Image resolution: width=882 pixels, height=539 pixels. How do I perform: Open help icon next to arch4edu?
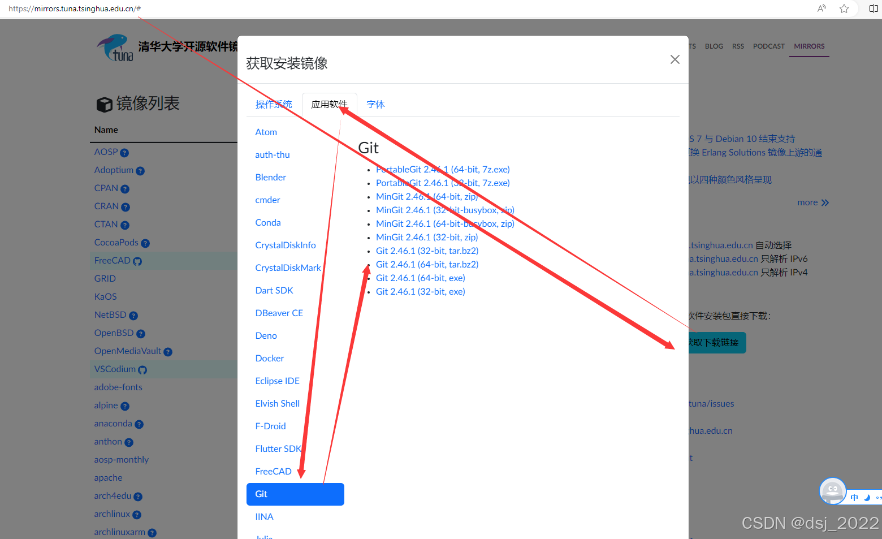pyautogui.click(x=138, y=497)
